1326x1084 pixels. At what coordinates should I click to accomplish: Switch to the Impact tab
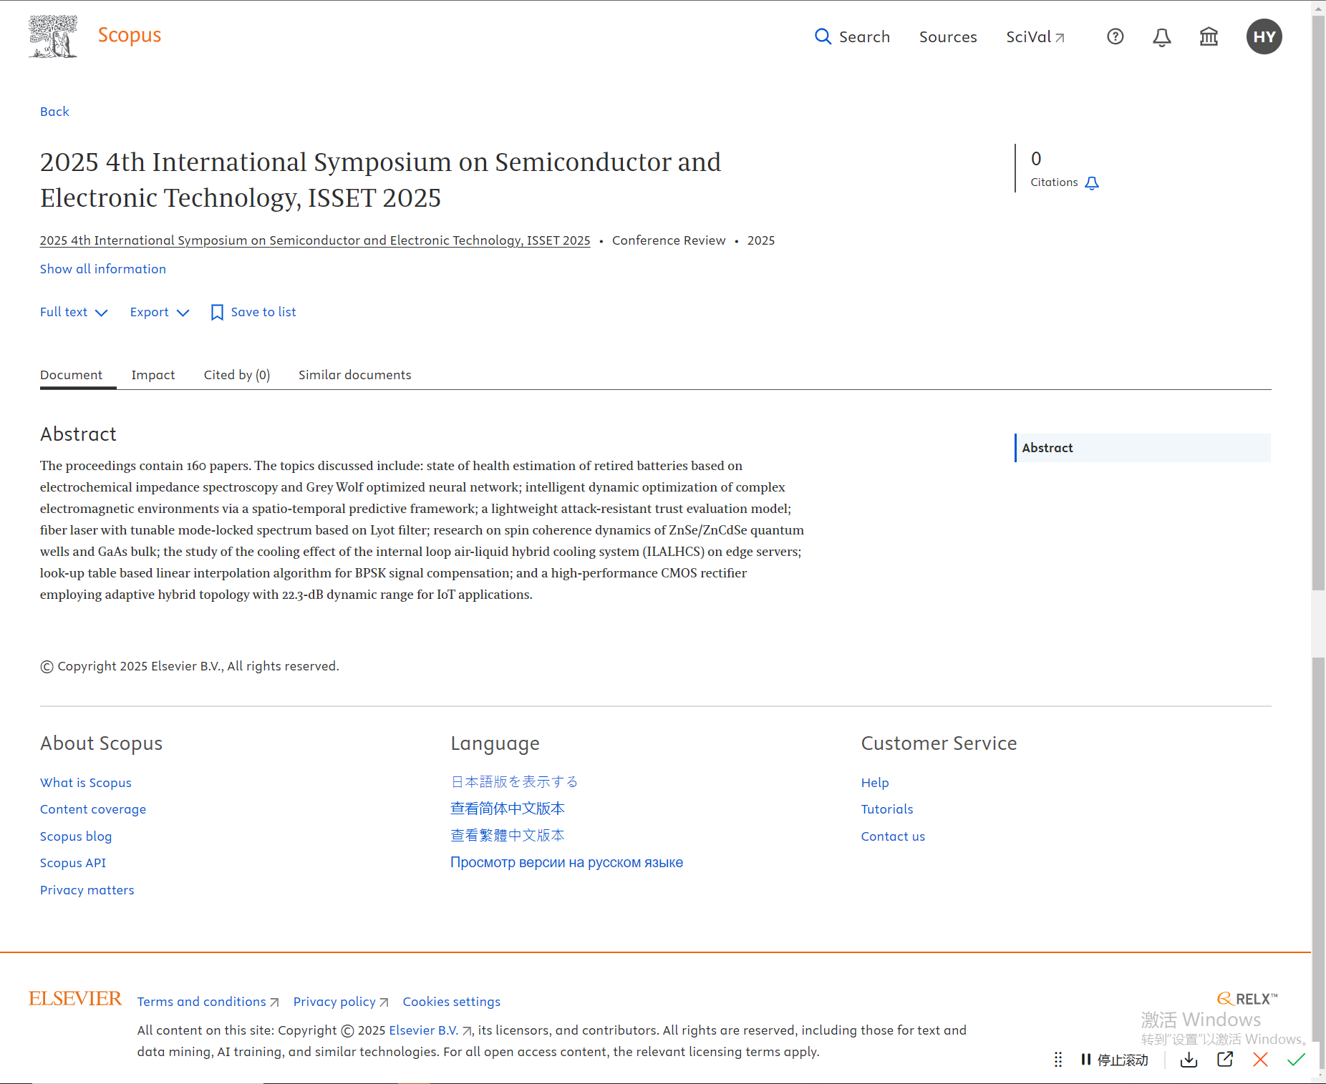pyautogui.click(x=153, y=374)
